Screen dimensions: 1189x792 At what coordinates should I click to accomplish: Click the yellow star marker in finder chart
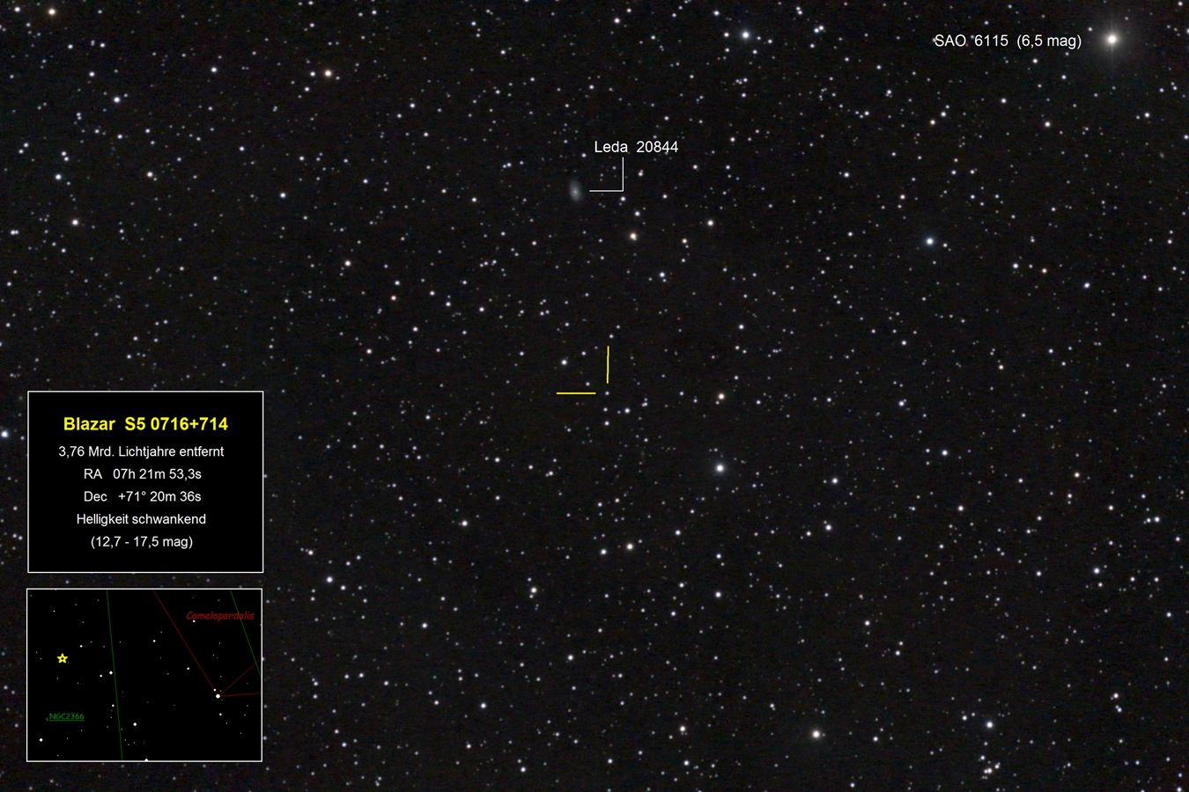point(63,658)
